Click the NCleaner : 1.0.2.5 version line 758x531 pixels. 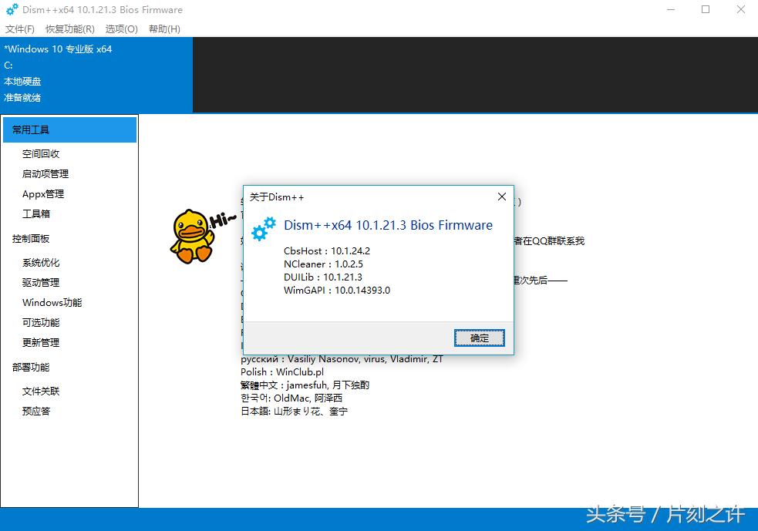click(x=323, y=264)
